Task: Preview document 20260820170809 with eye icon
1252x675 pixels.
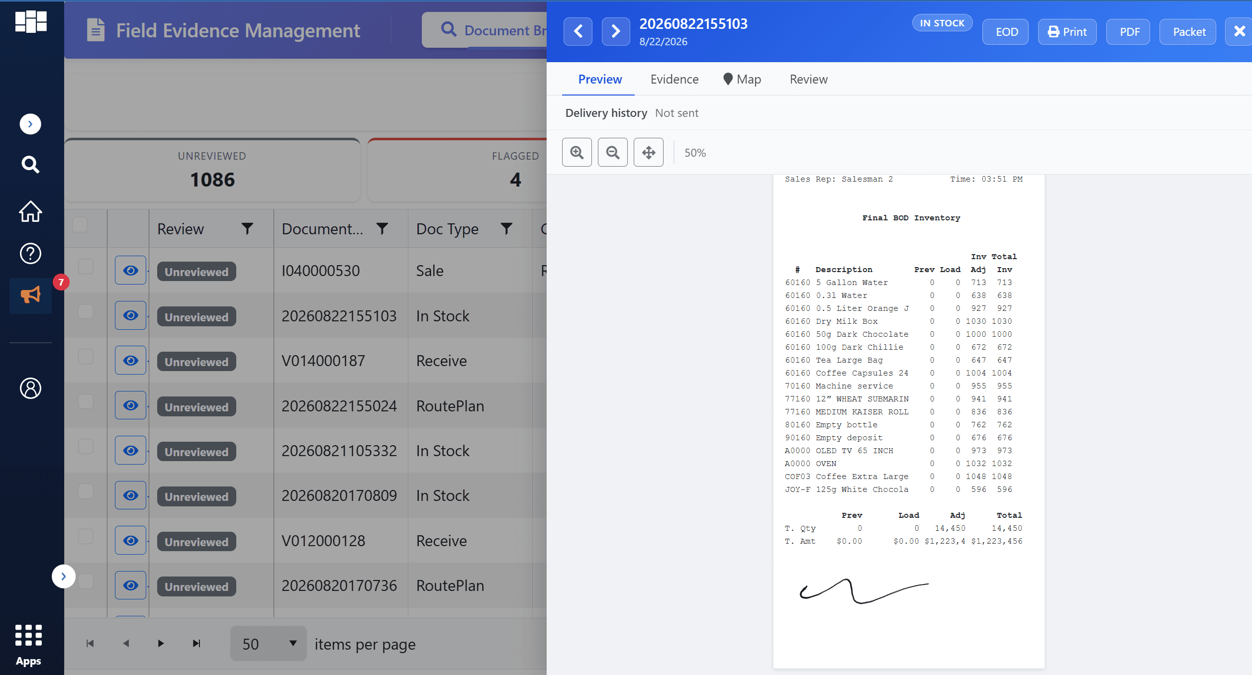Action: [131, 495]
